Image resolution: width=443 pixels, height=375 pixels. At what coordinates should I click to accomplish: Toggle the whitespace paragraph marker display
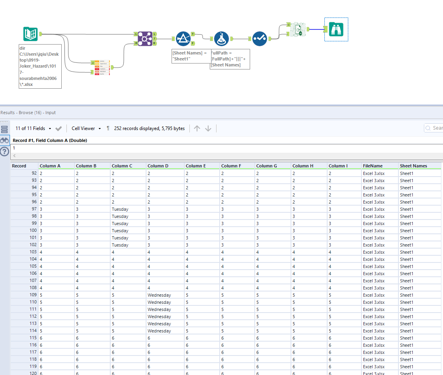pyautogui.click(x=108, y=128)
